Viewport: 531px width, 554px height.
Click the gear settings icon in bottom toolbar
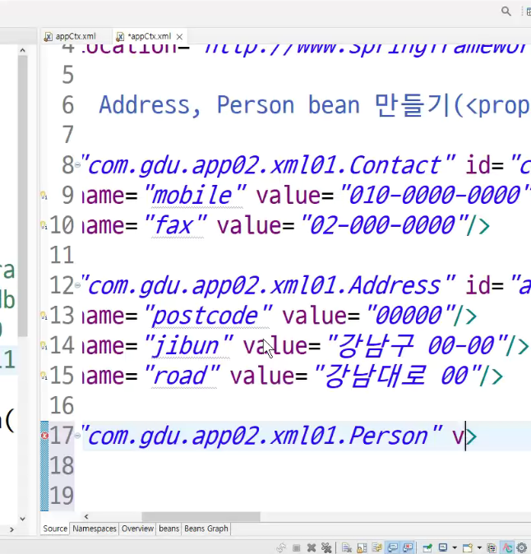(x=521, y=548)
